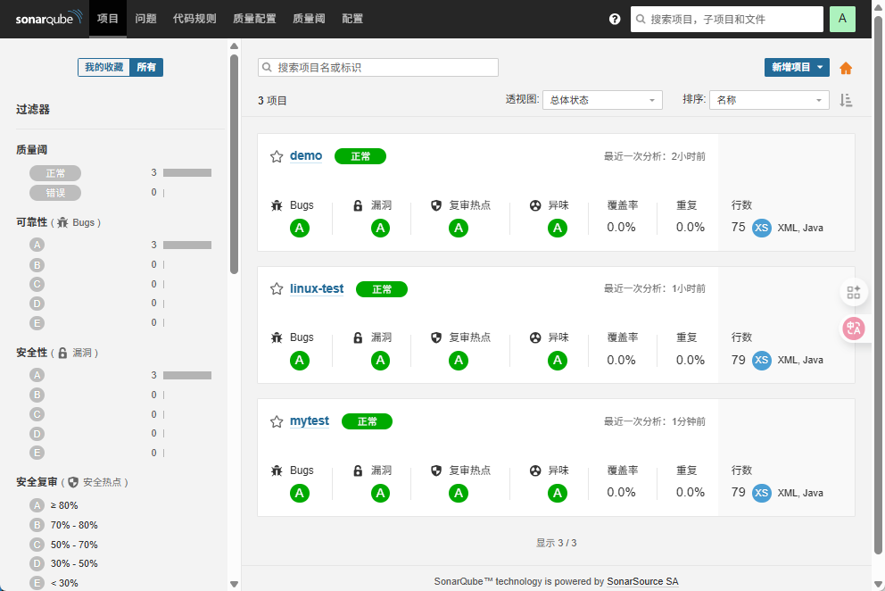This screenshot has height=591, width=885.
Task: Open the 代码规则 navigation tab
Action: [194, 19]
